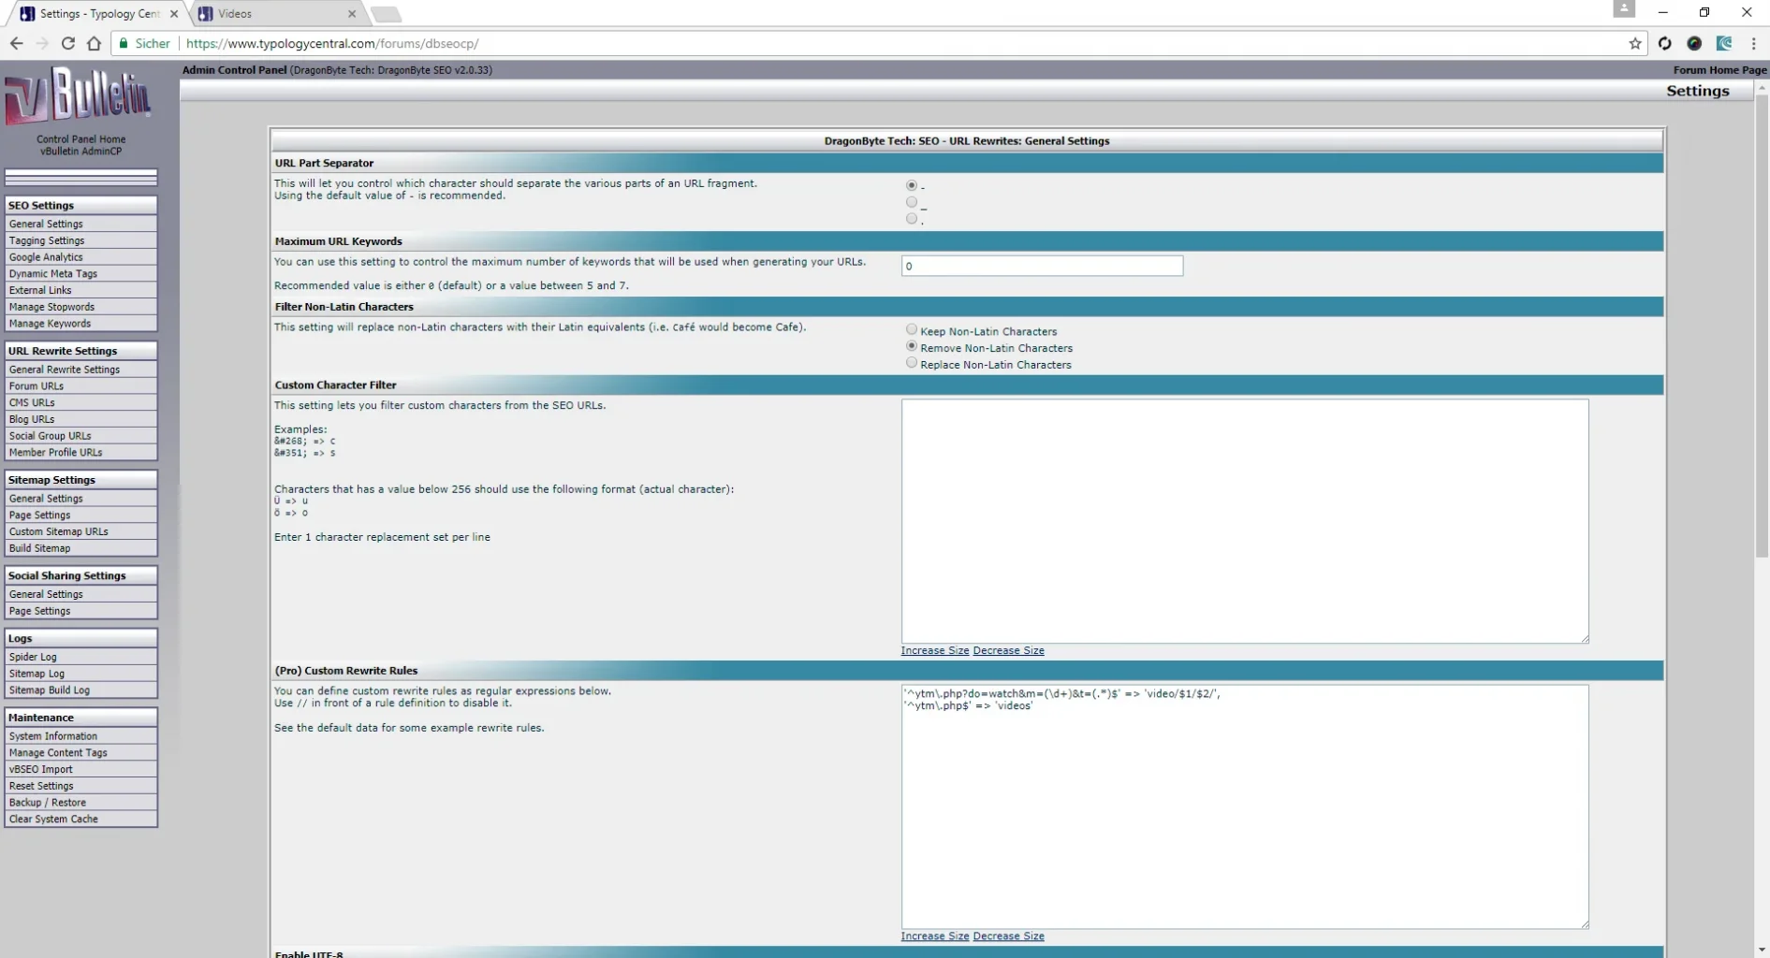Click the circular arrows extension icon
Screen dimensions: 1770x958
1664,43
